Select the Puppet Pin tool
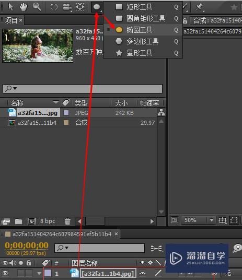242x280 pixels. click(199, 7)
